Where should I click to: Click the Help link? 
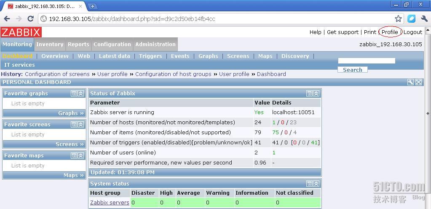pyautogui.click(x=315, y=32)
